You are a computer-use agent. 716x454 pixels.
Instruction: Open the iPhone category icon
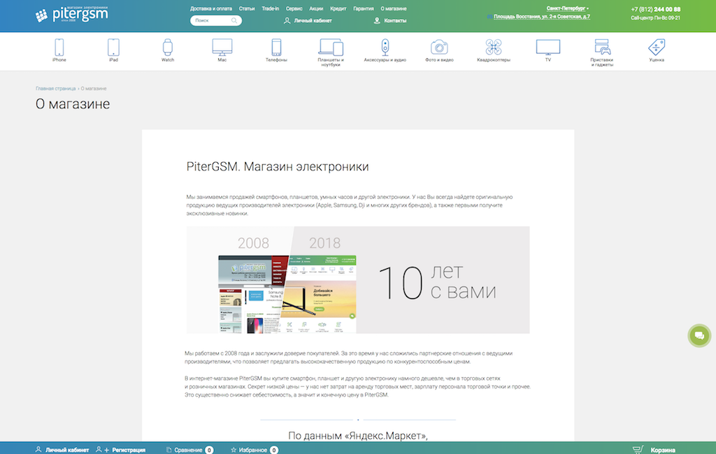tap(59, 47)
